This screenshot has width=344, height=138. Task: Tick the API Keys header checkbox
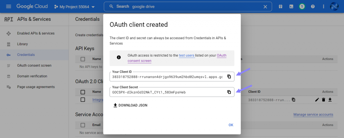[x=83, y=59]
